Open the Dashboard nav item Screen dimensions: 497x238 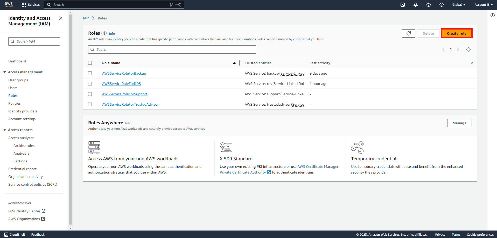[x=17, y=61]
